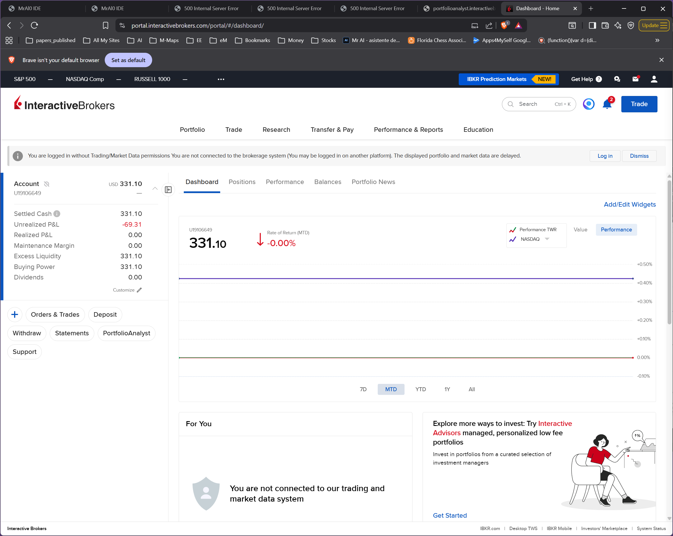Click the Settled Cash info icon

click(57, 214)
